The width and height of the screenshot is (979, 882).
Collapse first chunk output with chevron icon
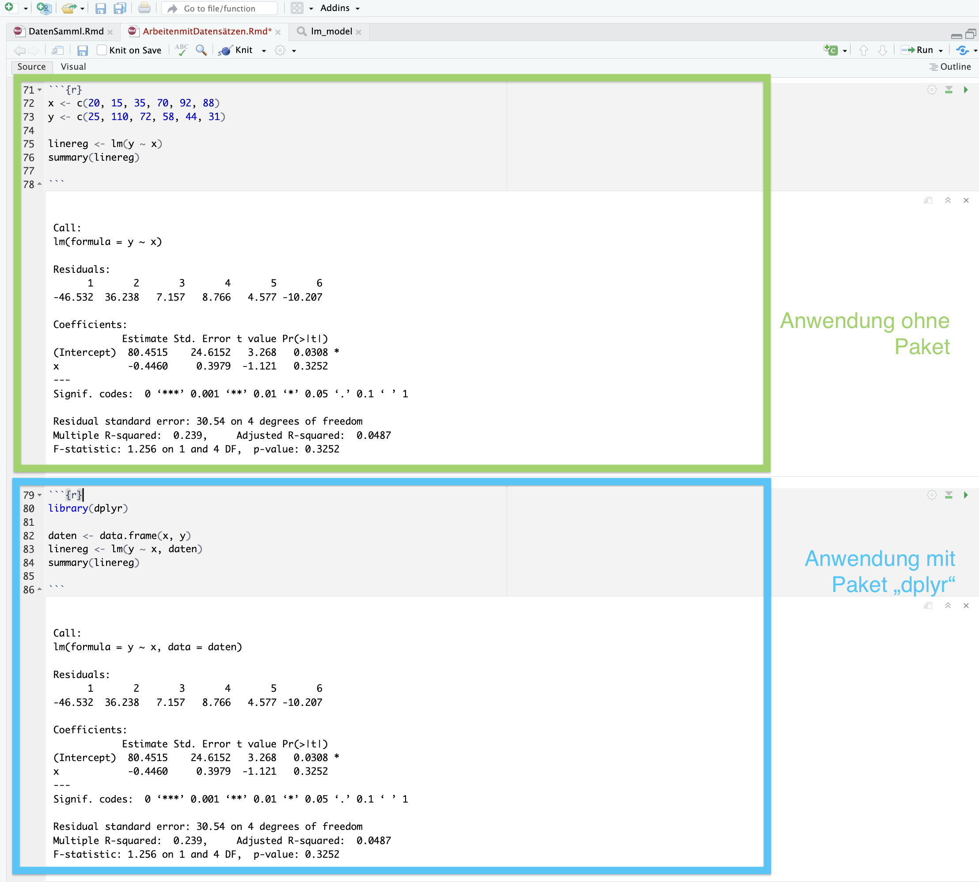tap(948, 200)
